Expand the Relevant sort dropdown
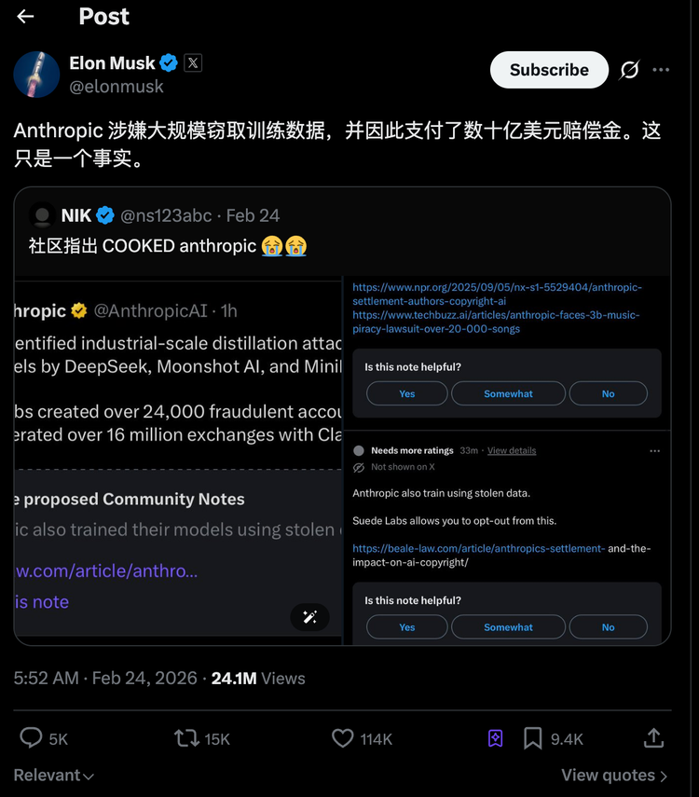Viewport: 699px width, 797px height. click(x=54, y=776)
